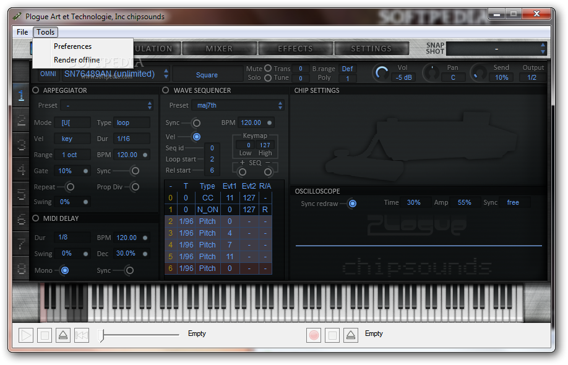Enable the Arpeggiator module
Screen dimensions: 568x365
(x=35, y=90)
